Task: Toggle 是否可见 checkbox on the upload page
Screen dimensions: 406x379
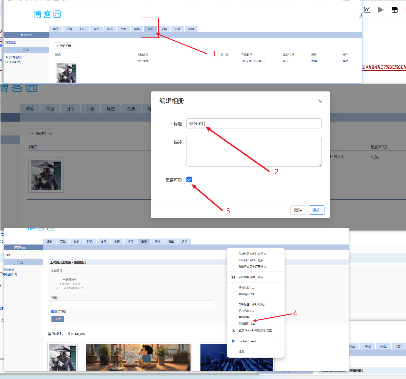Action: tap(53, 312)
